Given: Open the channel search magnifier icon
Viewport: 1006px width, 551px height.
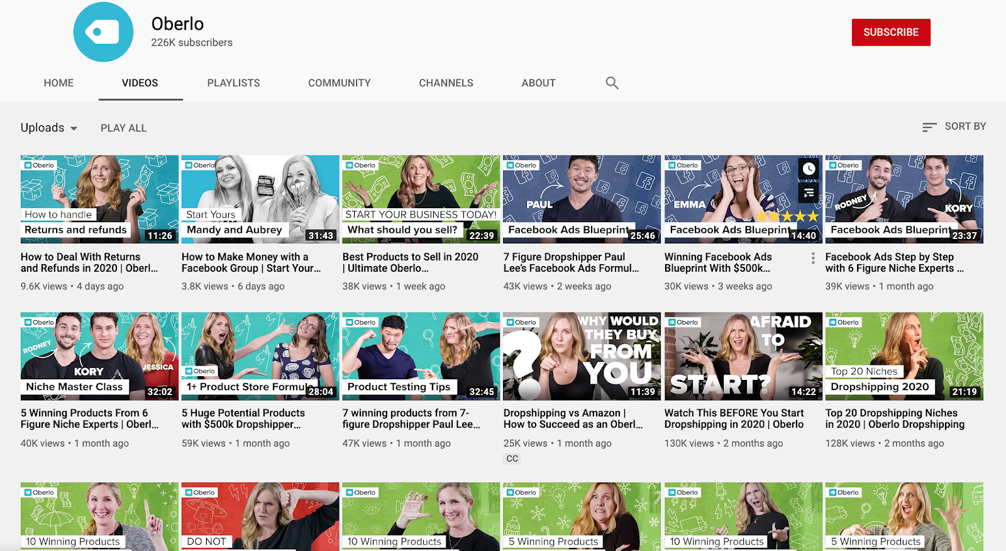Looking at the screenshot, I should [x=612, y=83].
